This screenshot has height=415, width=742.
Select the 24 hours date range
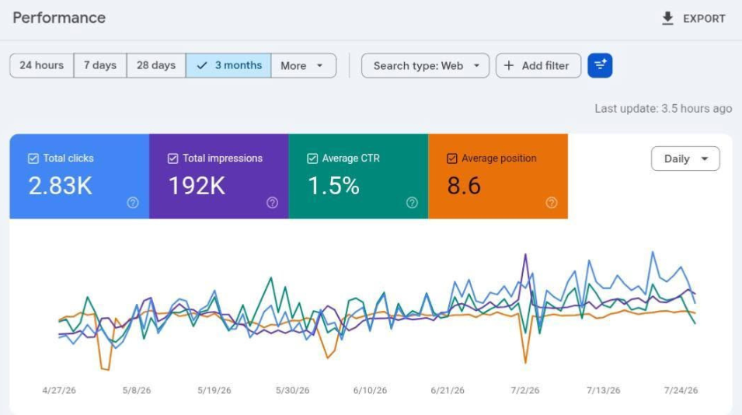[x=42, y=65]
